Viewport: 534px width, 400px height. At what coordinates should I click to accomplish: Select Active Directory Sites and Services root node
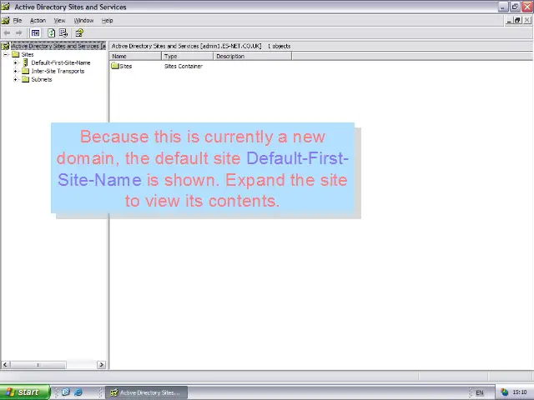[58, 46]
